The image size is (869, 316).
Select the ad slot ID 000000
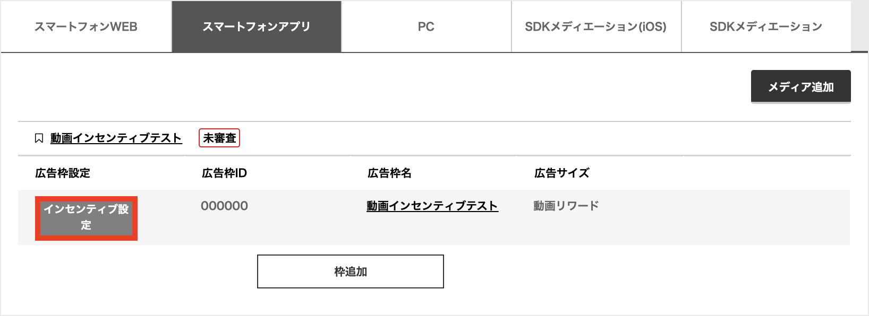click(224, 206)
